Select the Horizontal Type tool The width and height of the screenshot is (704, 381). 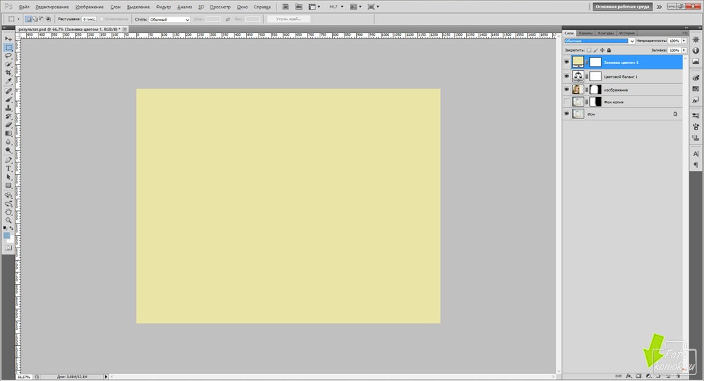(x=8, y=168)
